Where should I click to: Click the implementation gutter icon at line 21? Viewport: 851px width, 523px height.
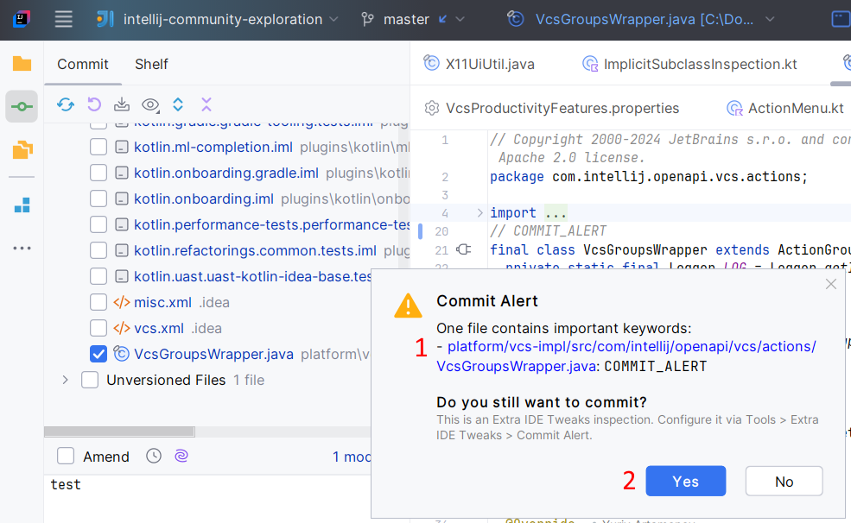[x=463, y=249]
